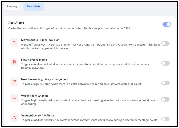Click the Risk Alerts section heading

pos(16,23)
